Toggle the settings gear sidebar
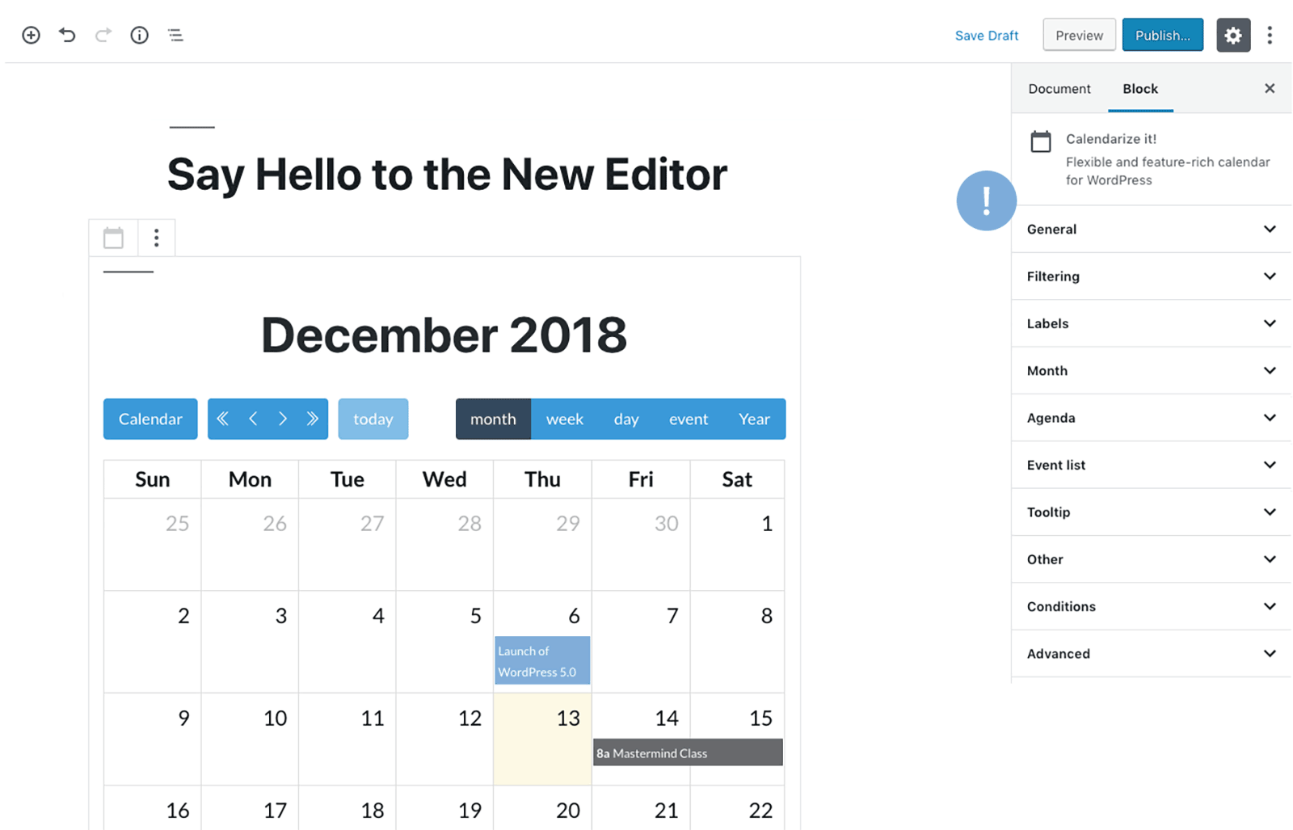 (1232, 35)
